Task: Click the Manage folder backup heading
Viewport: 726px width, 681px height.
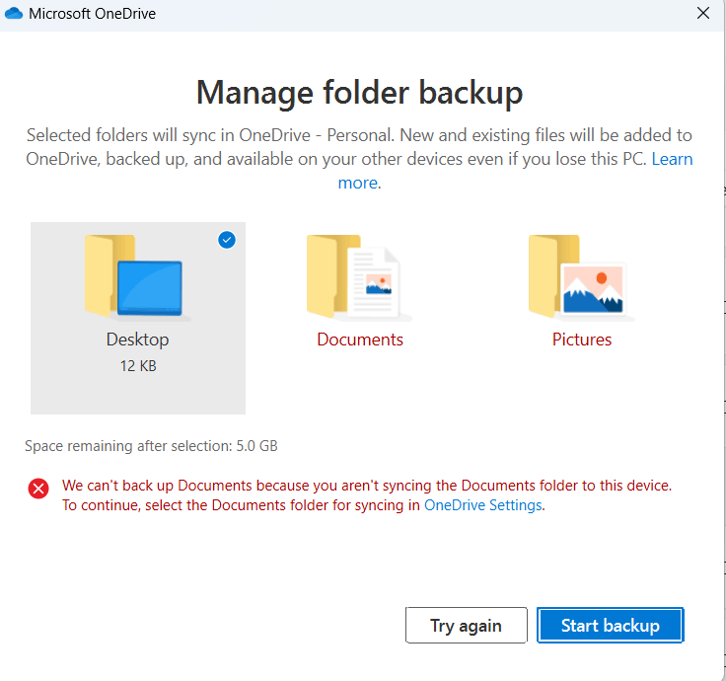Action: (x=359, y=93)
